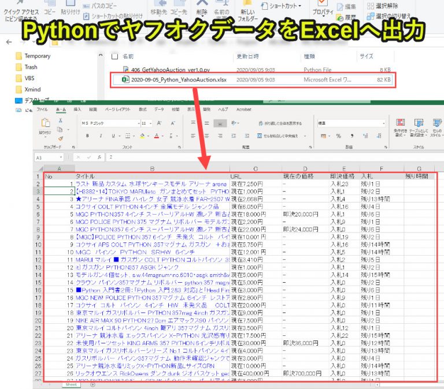The image size is (444, 389).
Task: Switch to the データ tab
Action: pyautogui.click(x=159, y=110)
